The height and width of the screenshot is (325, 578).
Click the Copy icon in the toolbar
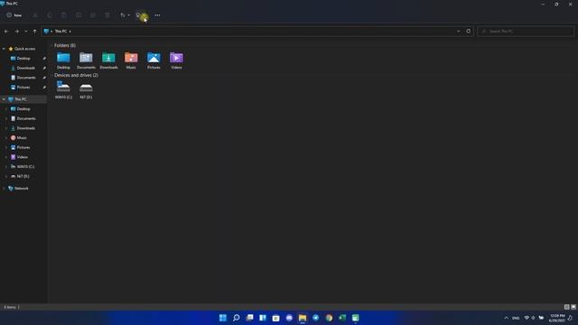tap(50, 15)
